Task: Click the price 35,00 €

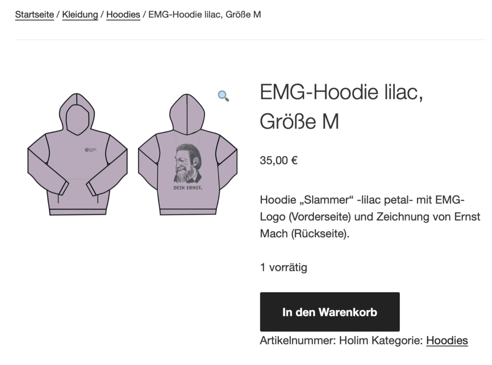Action: pos(279,160)
